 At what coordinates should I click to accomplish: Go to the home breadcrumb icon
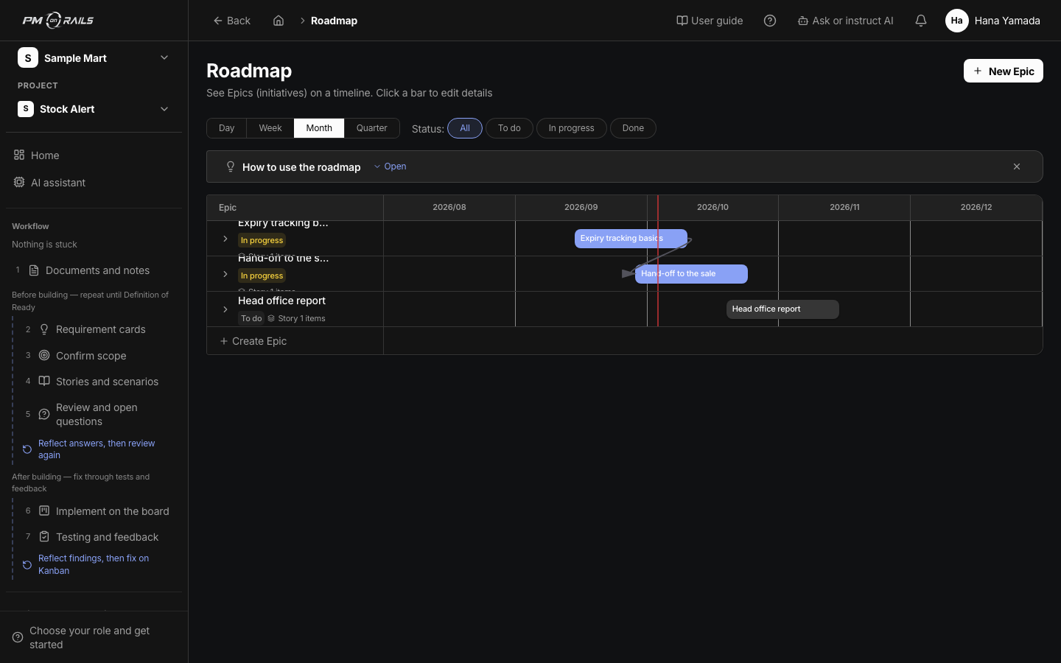[x=279, y=21]
